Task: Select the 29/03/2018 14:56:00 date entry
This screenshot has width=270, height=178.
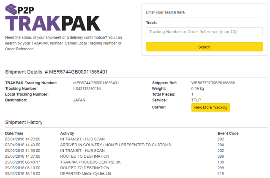Action: pos(22,151)
